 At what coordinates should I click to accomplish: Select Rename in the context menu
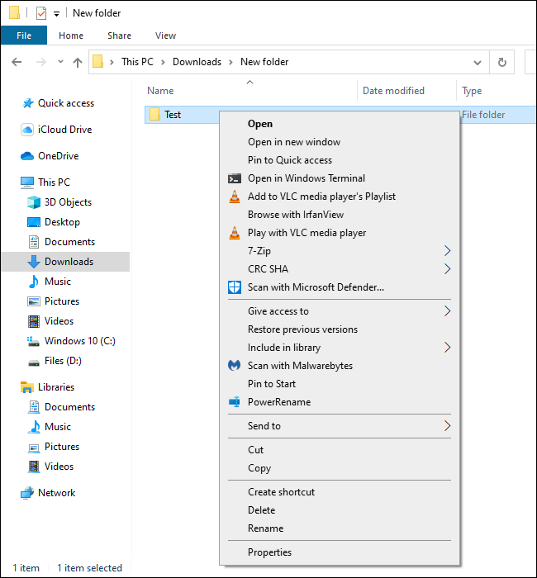tap(265, 528)
